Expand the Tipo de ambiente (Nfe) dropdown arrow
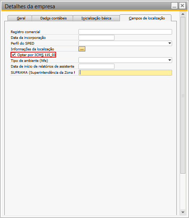 170,60
